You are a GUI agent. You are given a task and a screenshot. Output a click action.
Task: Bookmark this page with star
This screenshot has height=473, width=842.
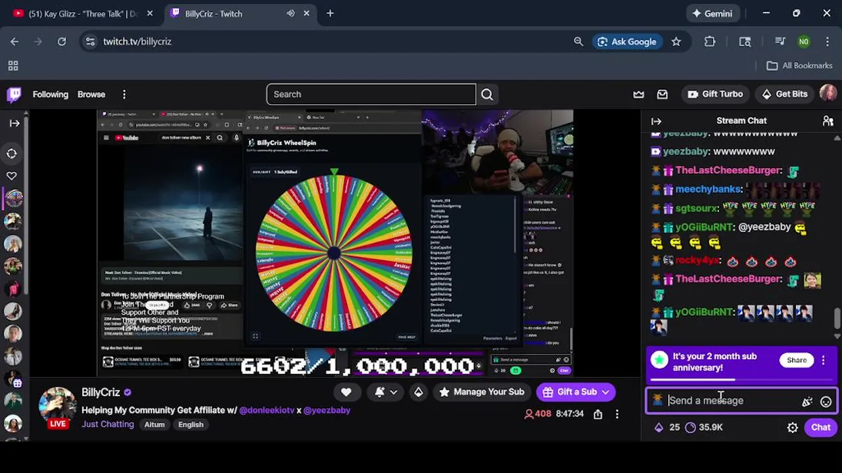676,41
